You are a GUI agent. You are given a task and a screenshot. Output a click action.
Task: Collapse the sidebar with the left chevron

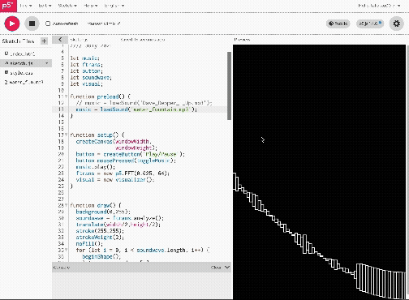pos(60,40)
